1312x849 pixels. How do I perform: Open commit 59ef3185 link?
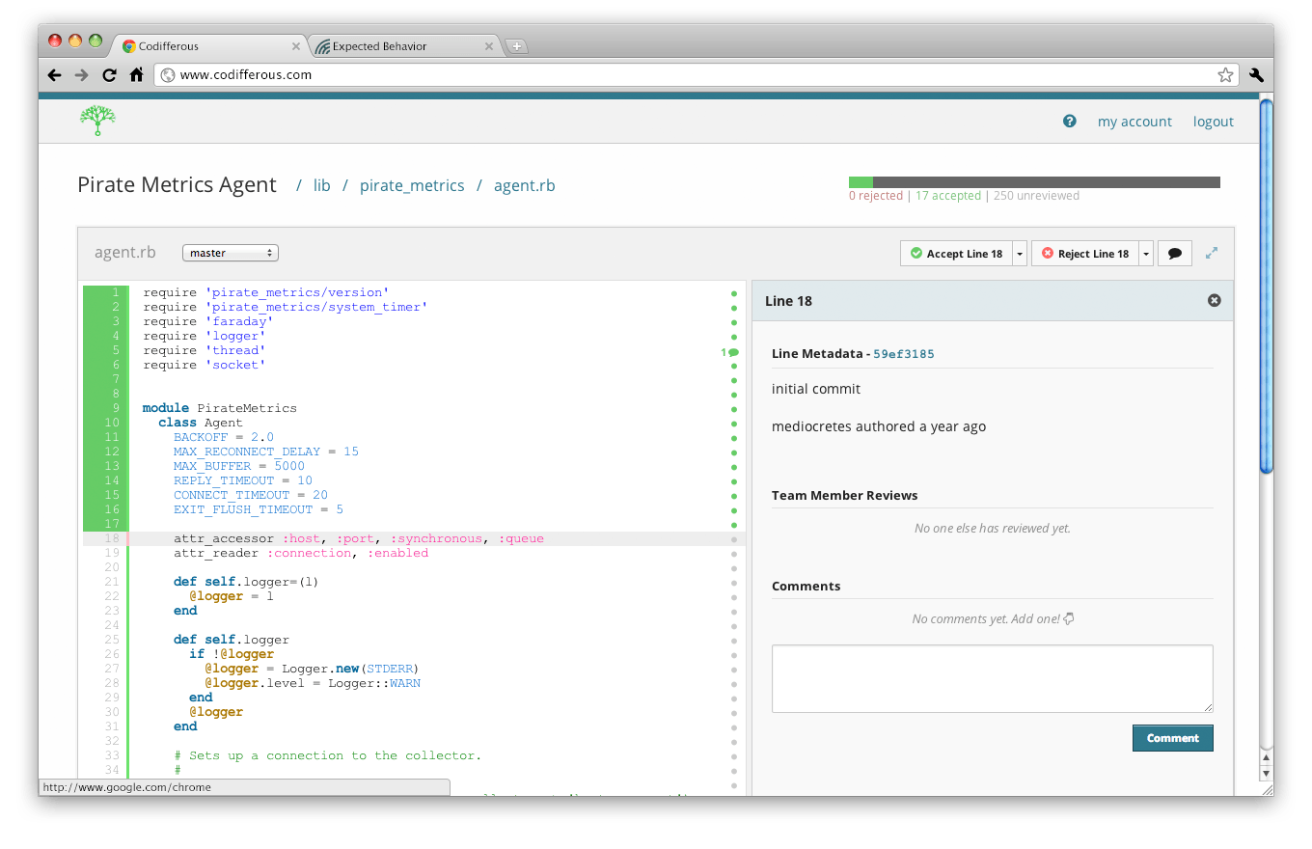tap(904, 354)
